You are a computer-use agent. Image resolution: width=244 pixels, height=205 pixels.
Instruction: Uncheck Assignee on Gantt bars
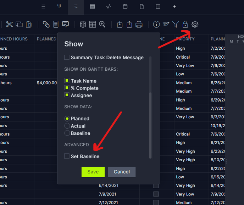point(67,95)
